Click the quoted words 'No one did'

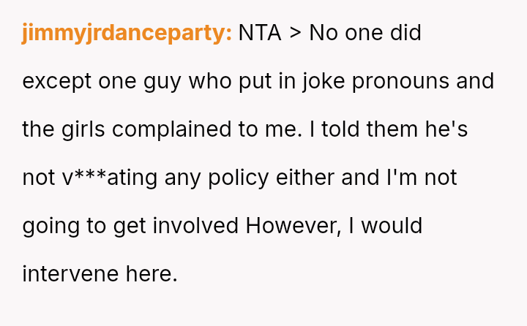tap(365, 33)
